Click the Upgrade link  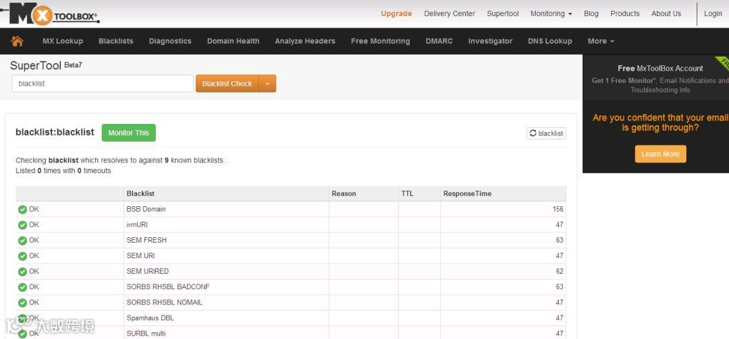pos(397,13)
